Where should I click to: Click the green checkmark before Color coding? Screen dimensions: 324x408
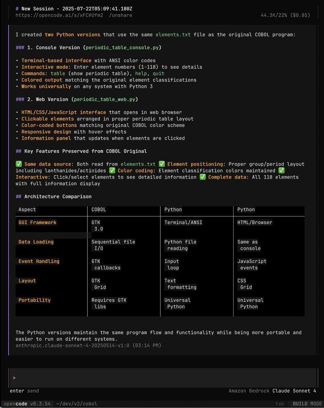pyautogui.click(x=112, y=170)
